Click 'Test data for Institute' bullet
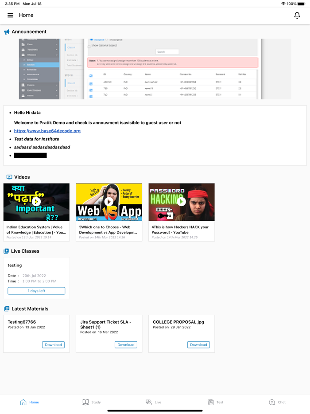The height and width of the screenshot is (414, 310). (36, 139)
